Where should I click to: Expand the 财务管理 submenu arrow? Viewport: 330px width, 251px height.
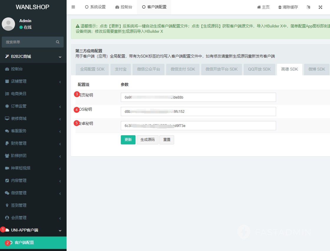tap(60, 144)
